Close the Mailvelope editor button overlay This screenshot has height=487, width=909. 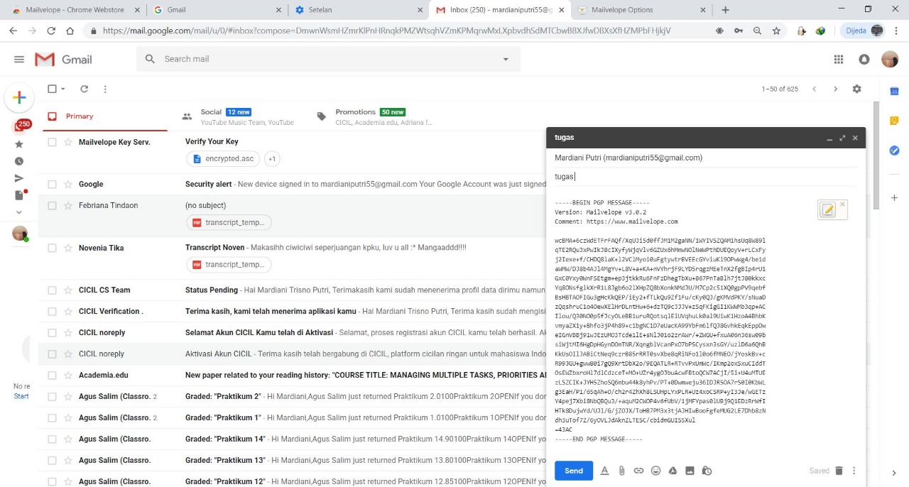pos(842,204)
